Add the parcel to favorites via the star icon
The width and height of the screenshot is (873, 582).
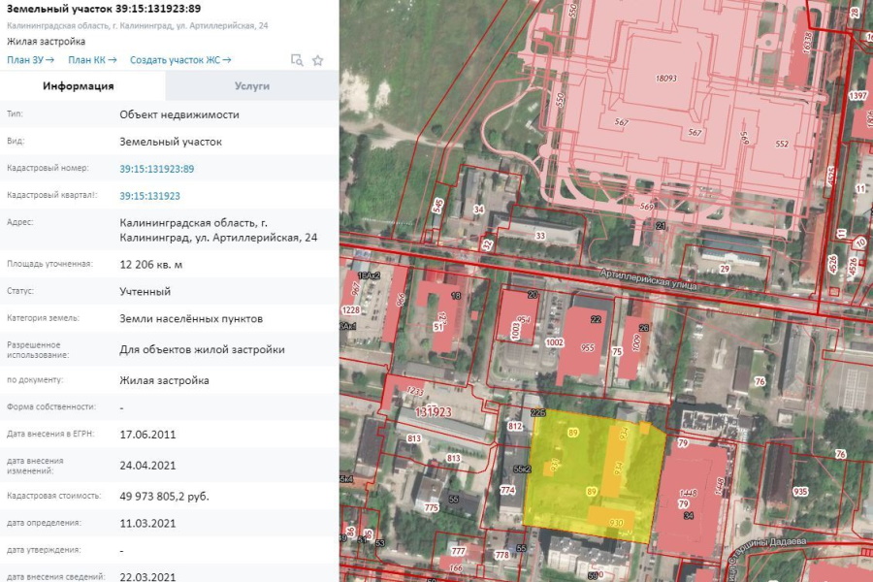point(317,60)
